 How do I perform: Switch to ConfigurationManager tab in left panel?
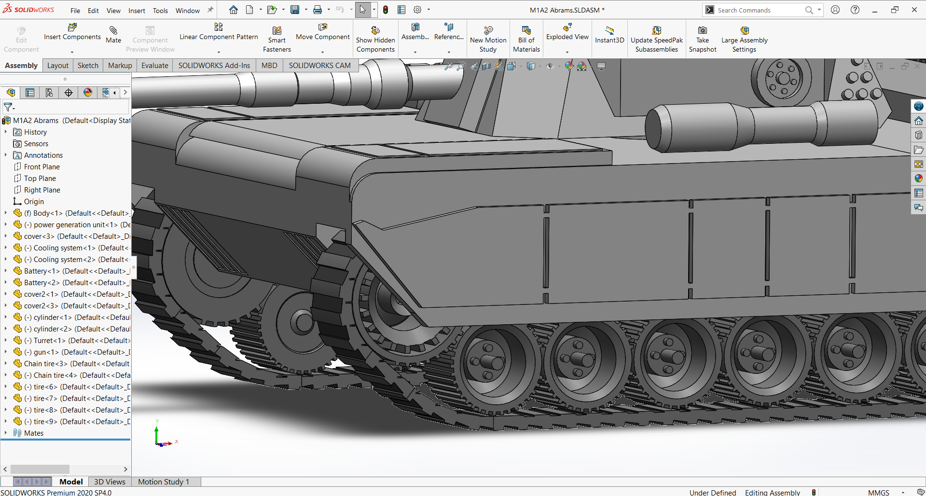tap(49, 93)
